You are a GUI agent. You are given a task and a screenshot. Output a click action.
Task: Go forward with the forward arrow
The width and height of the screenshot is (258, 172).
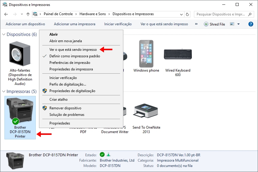coord(15,14)
